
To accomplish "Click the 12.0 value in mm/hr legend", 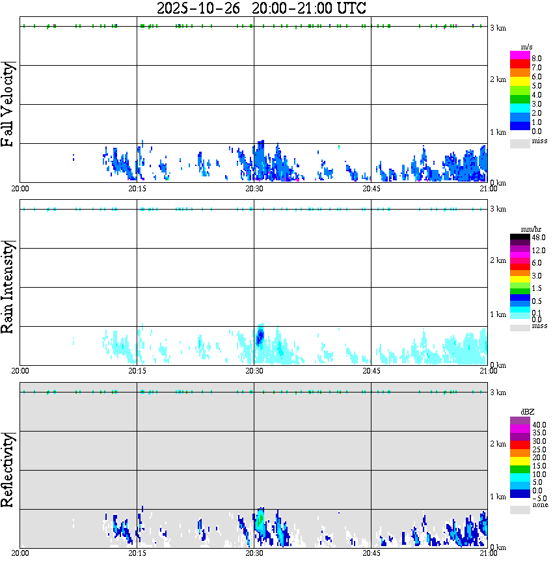I will point(539,251).
